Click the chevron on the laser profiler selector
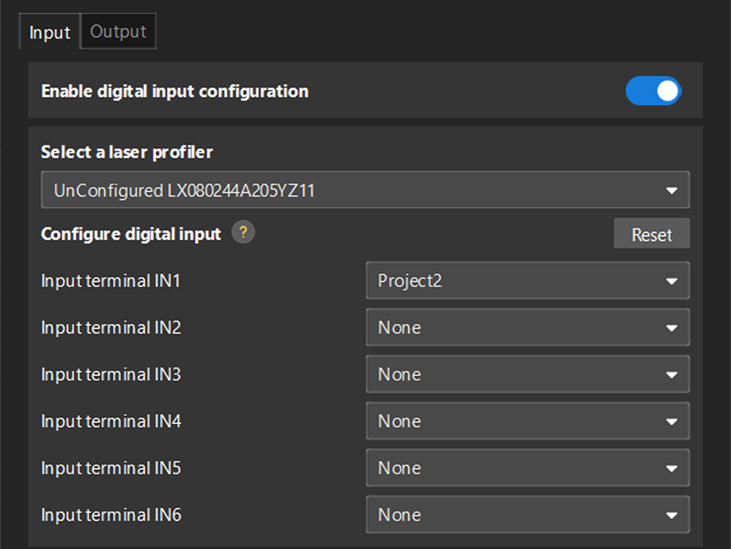The height and width of the screenshot is (549, 731). 672,190
